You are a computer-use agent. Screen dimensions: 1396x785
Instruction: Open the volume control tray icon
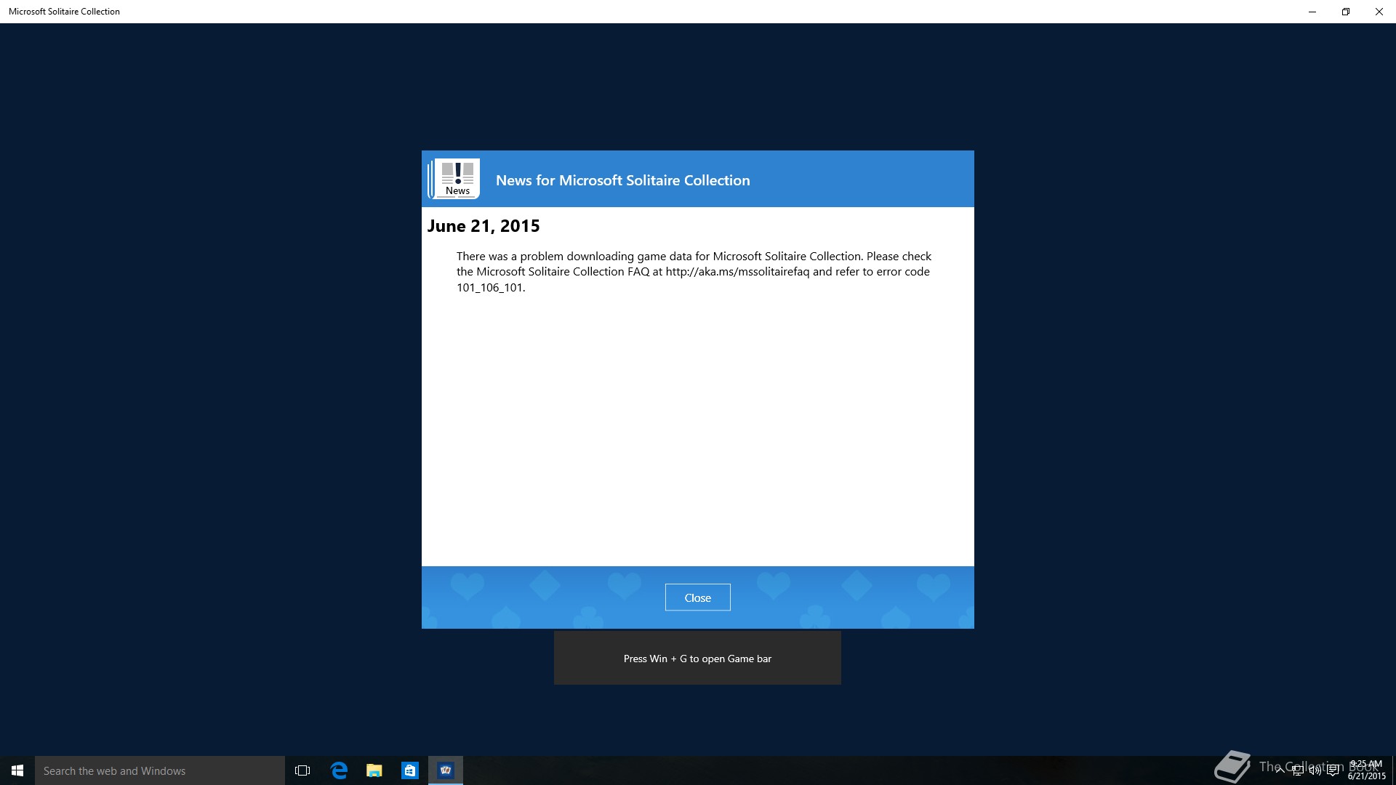pos(1315,770)
